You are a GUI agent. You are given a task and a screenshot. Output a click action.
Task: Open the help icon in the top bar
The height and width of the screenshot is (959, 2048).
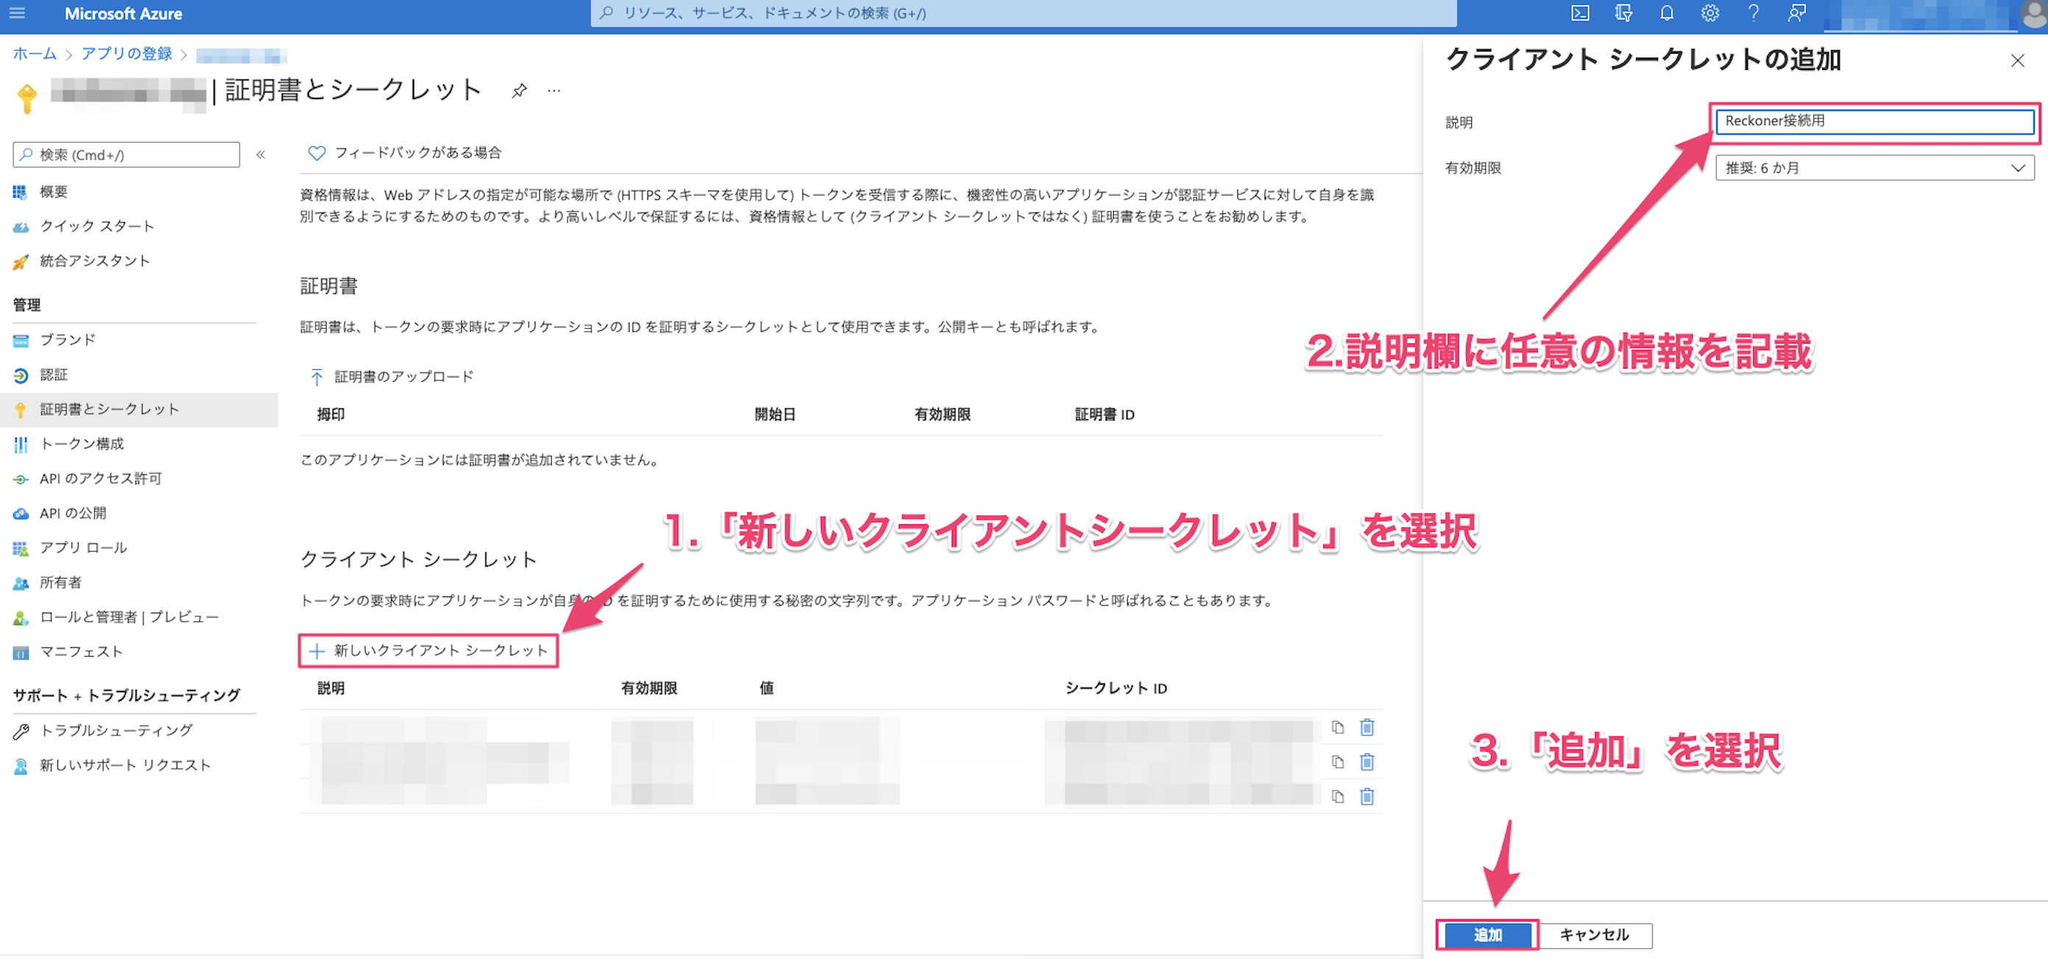point(1753,13)
